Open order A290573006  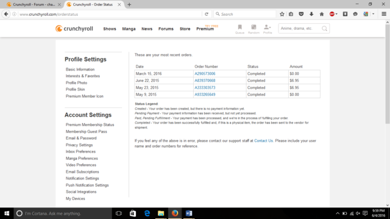tap(205, 74)
